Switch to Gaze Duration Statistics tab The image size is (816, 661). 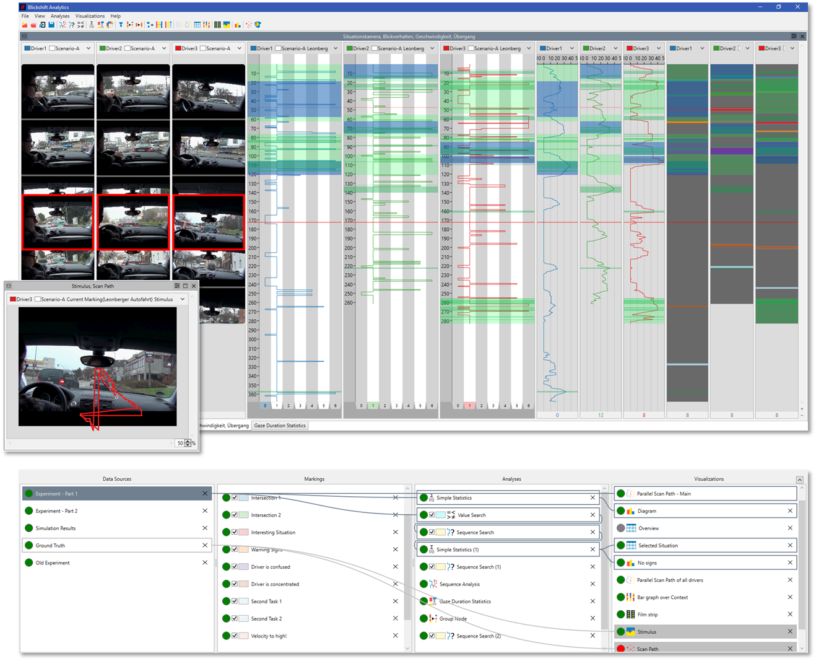pos(280,426)
